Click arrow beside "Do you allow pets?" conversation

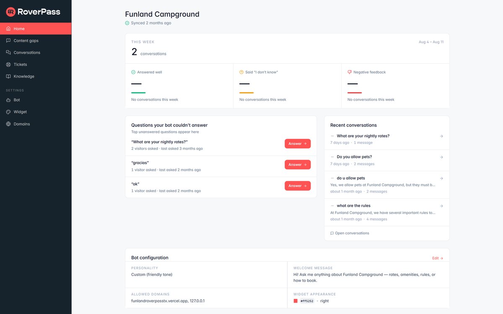click(x=441, y=157)
